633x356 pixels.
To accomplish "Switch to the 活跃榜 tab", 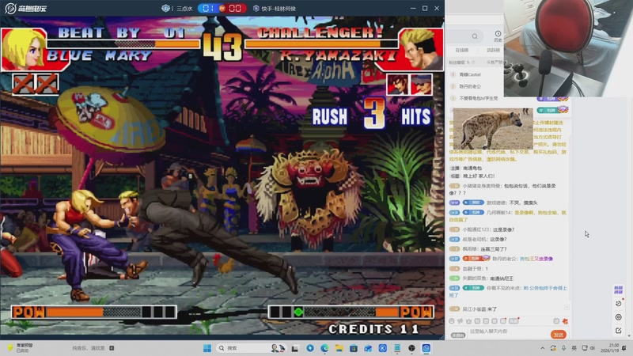I will click(x=493, y=50).
